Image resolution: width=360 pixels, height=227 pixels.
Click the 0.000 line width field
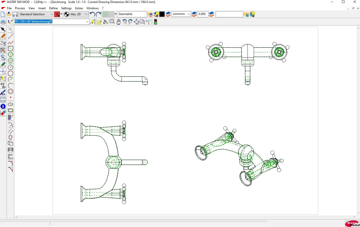coord(202,14)
